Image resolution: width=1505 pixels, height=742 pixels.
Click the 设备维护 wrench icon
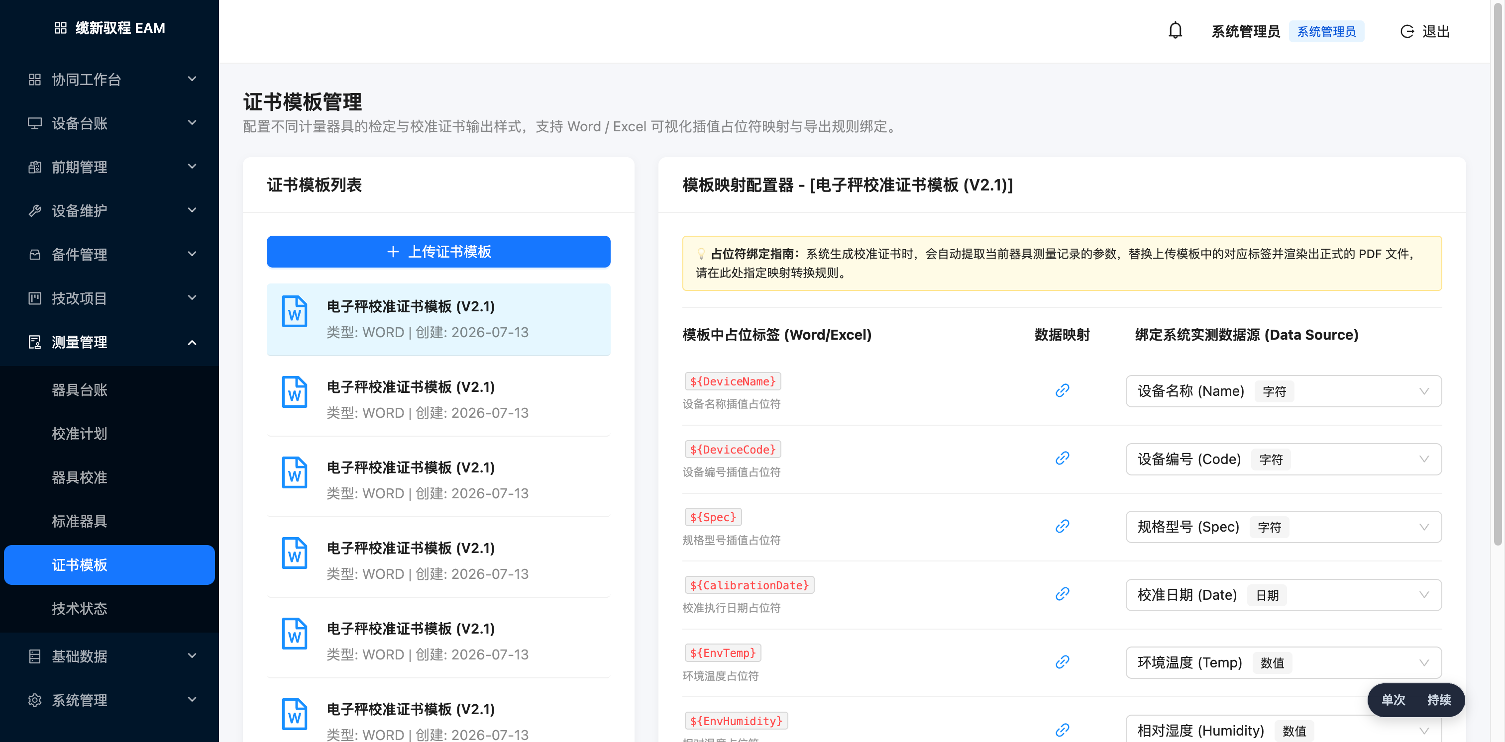pos(34,211)
